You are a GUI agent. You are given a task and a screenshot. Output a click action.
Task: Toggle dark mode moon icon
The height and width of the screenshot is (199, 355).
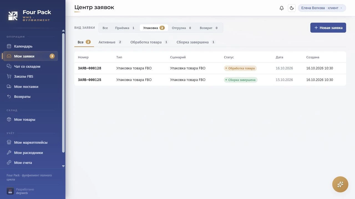[x=292, y=8]
